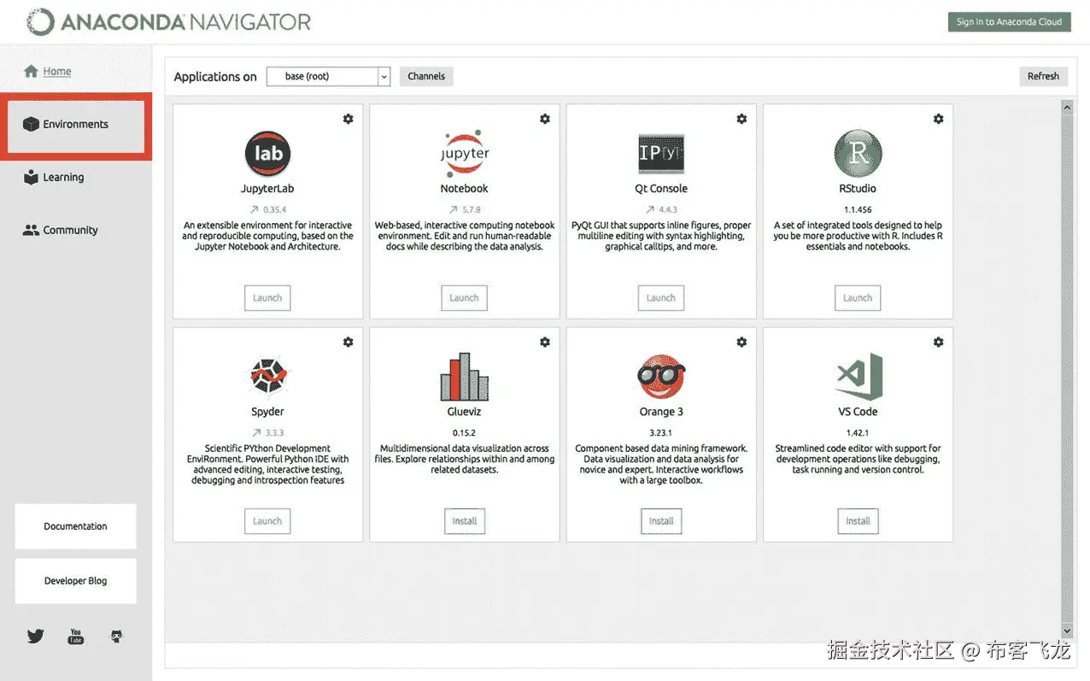Open the Developer Blog link
Screen dimensions: 1090x681
pyautogui.click(x=76, y=581)
